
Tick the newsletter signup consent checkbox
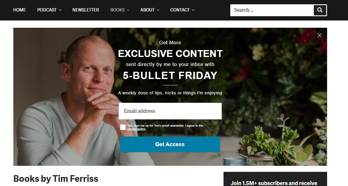point(123,127)
